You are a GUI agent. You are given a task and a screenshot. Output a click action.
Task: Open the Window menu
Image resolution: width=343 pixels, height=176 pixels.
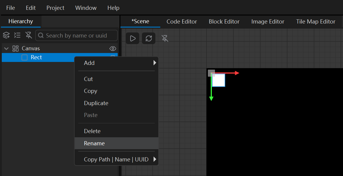(x=86, y=8)
